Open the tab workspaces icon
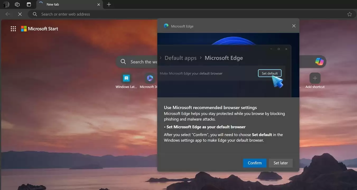This screenshot has height=190, width=357. point(17,4)
